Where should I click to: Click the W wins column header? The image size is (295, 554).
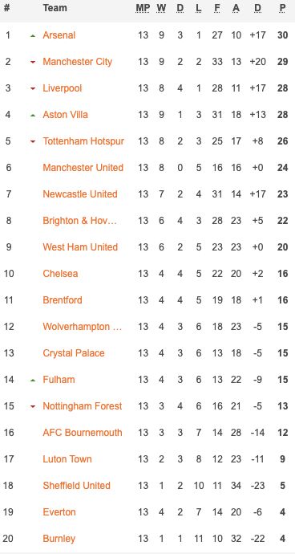(161, 9)
